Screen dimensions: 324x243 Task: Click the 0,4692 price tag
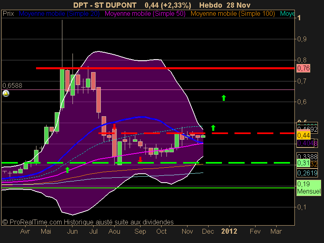pos(307,129)
